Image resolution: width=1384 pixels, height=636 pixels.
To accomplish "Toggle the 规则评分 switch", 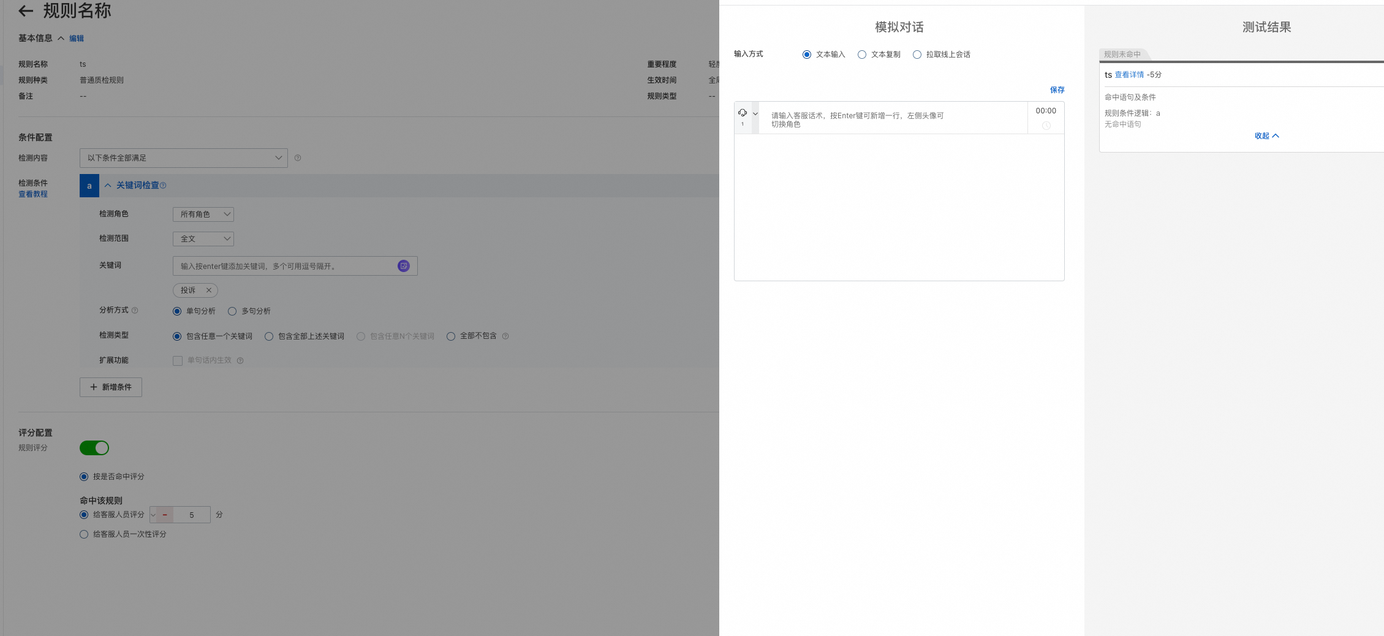I will coord(94,448).
